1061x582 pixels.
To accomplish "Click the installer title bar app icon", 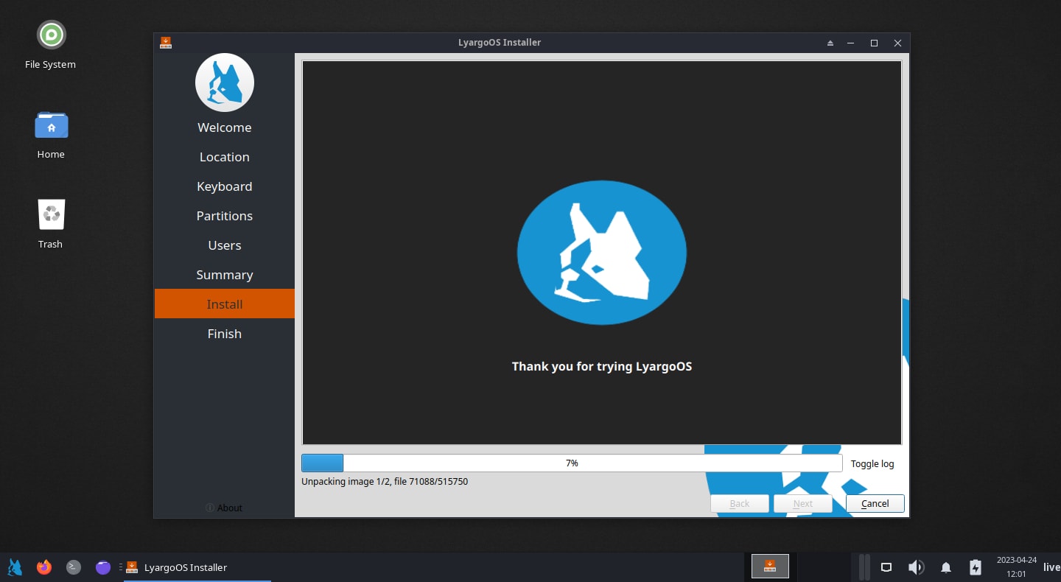I will 166,43.
